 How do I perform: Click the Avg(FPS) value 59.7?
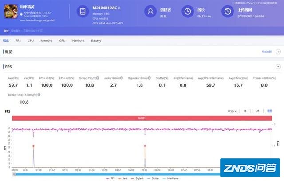13,85
